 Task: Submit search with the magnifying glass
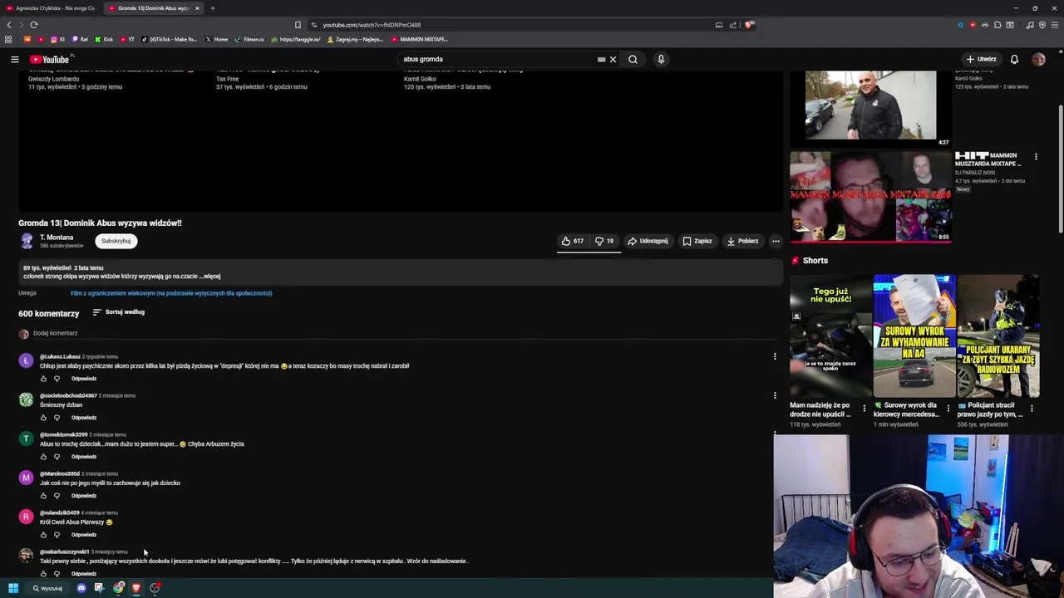coord(633,59)
